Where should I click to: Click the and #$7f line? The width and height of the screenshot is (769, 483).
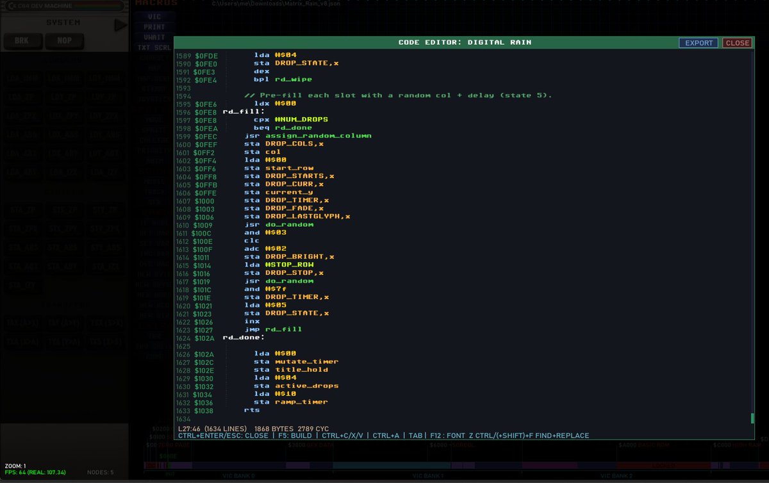pyautogui.click(x=265, y=289)
